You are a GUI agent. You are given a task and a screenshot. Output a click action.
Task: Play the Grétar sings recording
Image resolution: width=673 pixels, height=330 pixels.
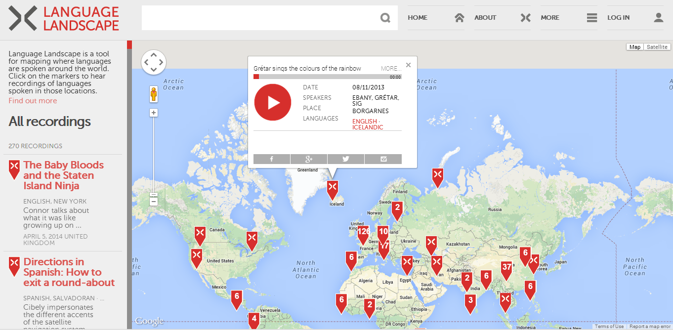coord(272,102)
